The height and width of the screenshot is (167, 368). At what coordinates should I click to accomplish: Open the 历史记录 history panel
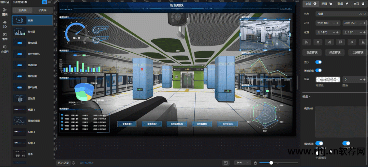(x=63, y=163)
